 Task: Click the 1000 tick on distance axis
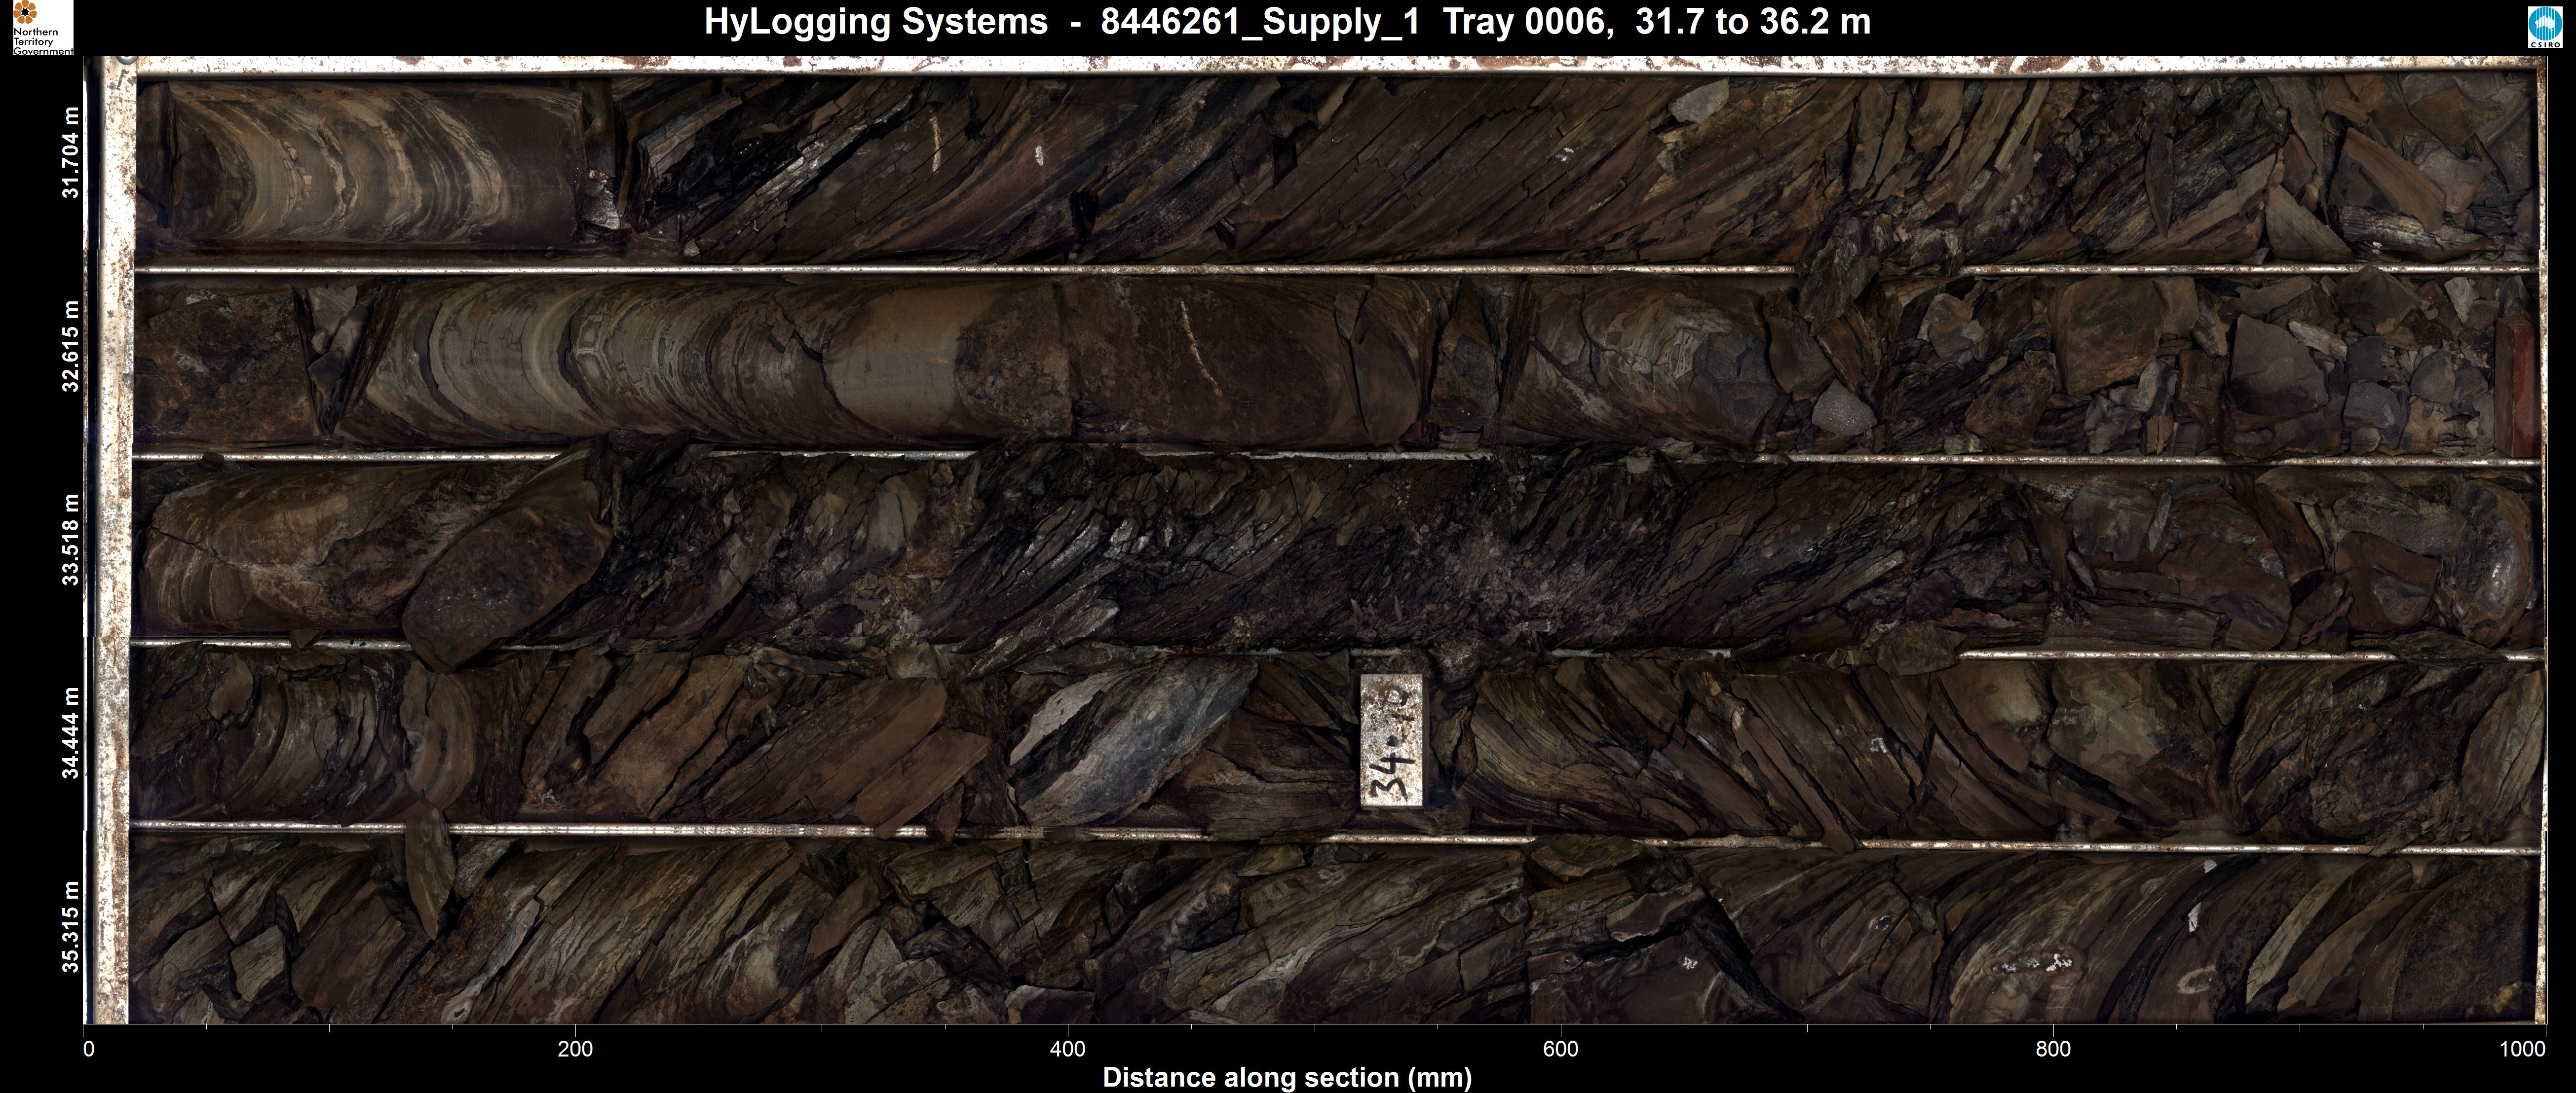point(2522,1049)
